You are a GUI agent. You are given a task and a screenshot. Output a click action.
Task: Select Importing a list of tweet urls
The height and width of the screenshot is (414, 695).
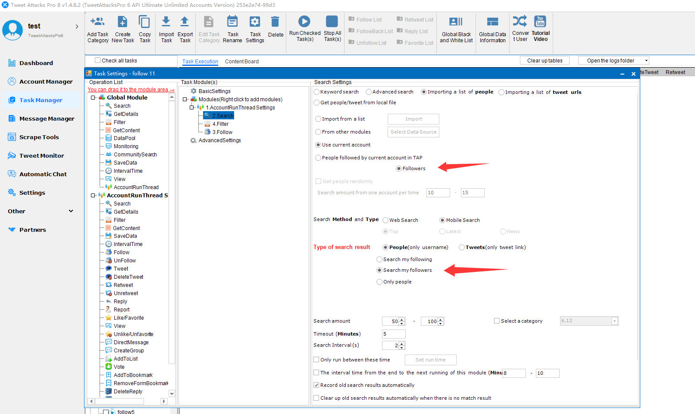point(501,92)
